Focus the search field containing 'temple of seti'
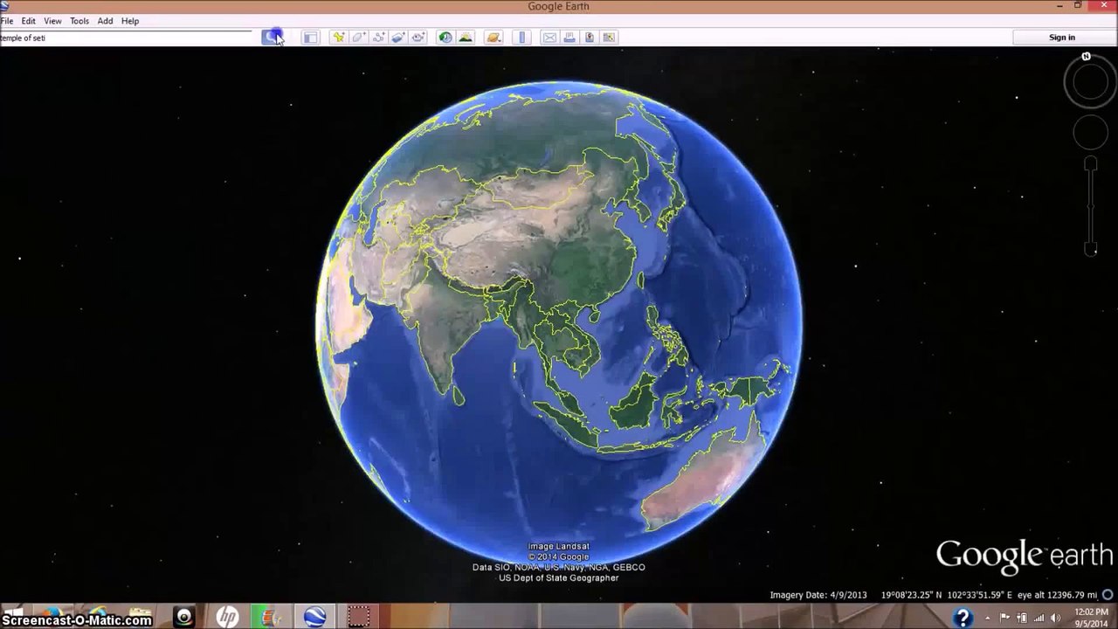1118x629 pixels. tap(127, 38)
